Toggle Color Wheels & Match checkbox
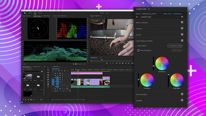Screen dimensions: 206x116 click(x=182, y=41)
